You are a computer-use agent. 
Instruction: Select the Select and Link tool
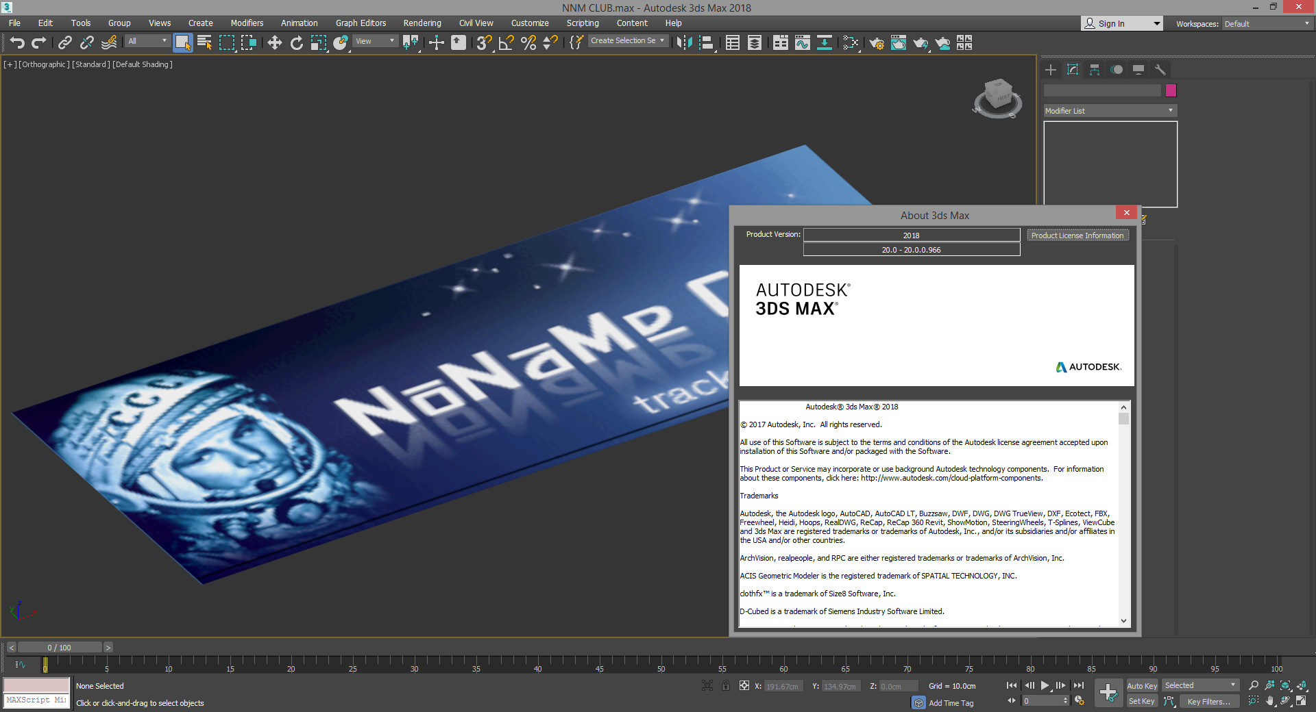pos(64,42)
